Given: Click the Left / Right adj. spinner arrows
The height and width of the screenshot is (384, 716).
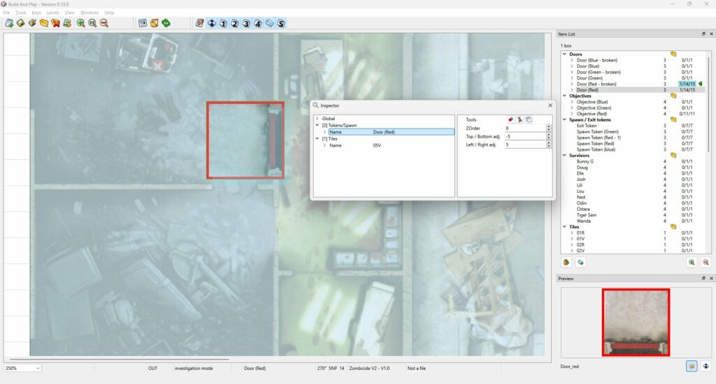Looking at the screenshot, I should pos(548,145).
